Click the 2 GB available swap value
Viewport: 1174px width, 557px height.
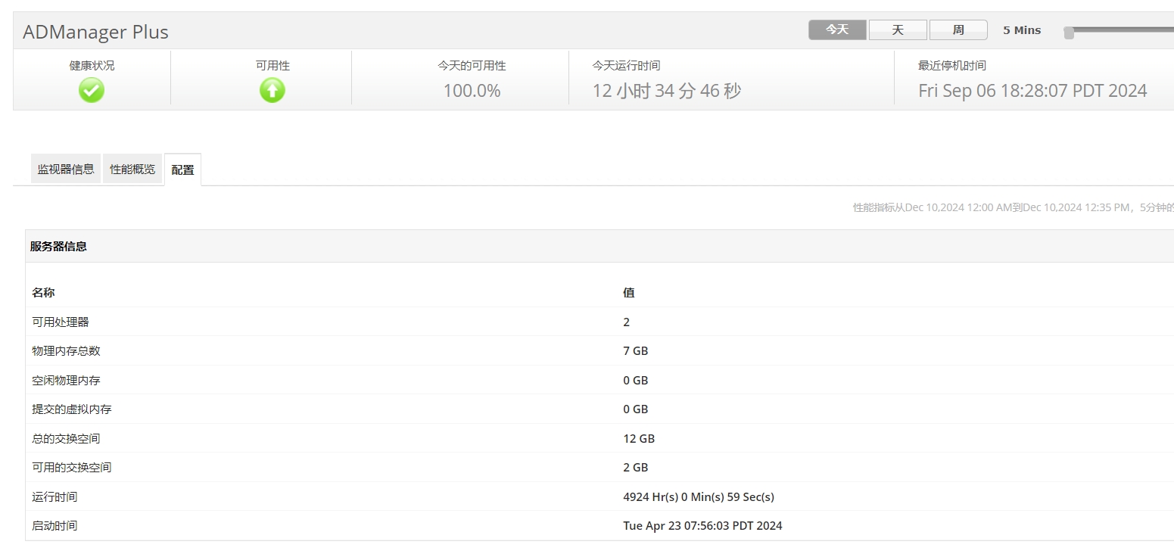(636, 468)
